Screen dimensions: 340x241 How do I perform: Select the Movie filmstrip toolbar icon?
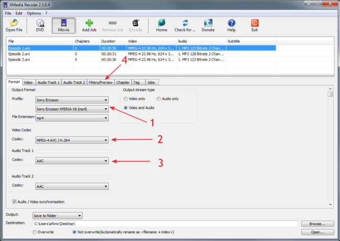(x=63, y=22)
